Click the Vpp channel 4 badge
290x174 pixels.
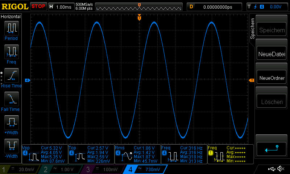point(25,153)
